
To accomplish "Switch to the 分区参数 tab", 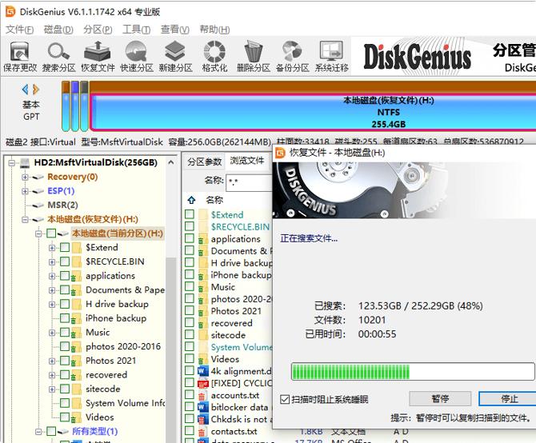I will [205, 162].
